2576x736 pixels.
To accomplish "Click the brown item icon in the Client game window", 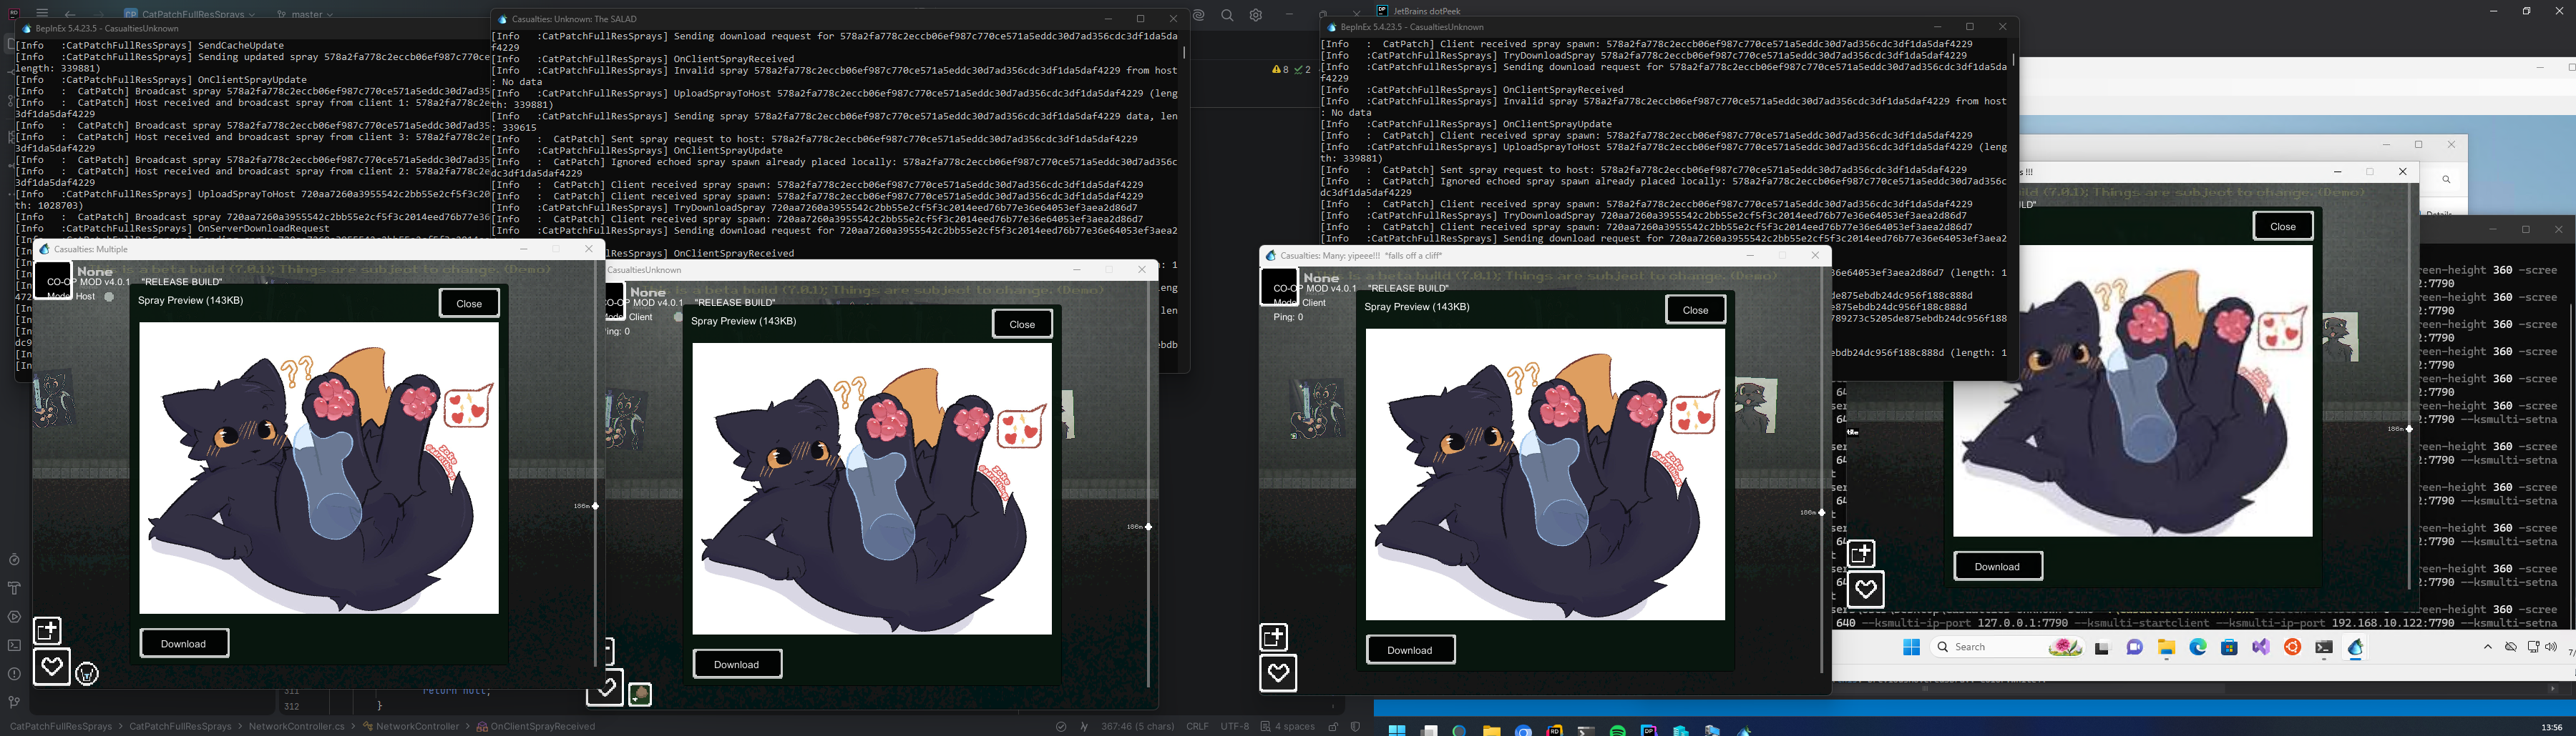I will point(640,694).
